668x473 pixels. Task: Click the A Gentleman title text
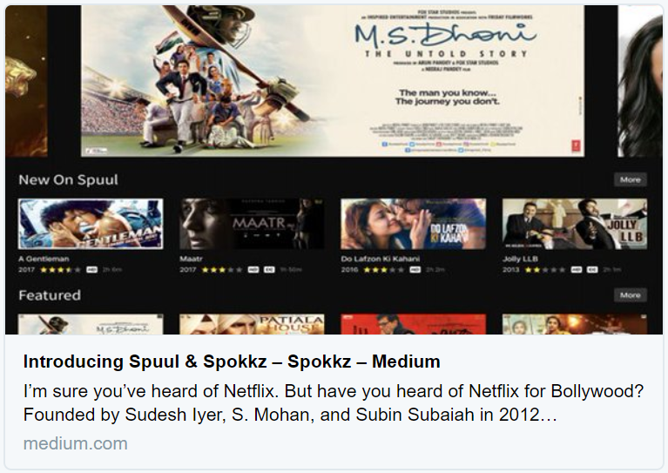[x=44, y=259]
